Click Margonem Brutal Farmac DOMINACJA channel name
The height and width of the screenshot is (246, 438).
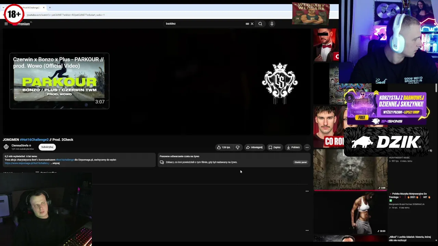pos(407,204)
